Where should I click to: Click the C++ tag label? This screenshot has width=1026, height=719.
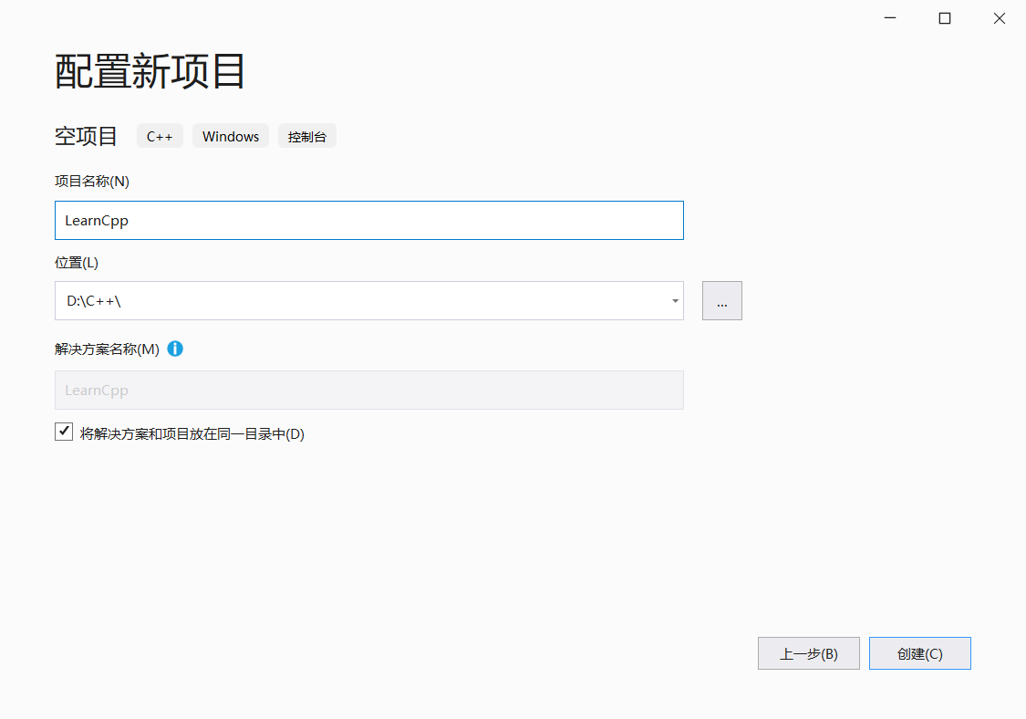click(160, 136)
